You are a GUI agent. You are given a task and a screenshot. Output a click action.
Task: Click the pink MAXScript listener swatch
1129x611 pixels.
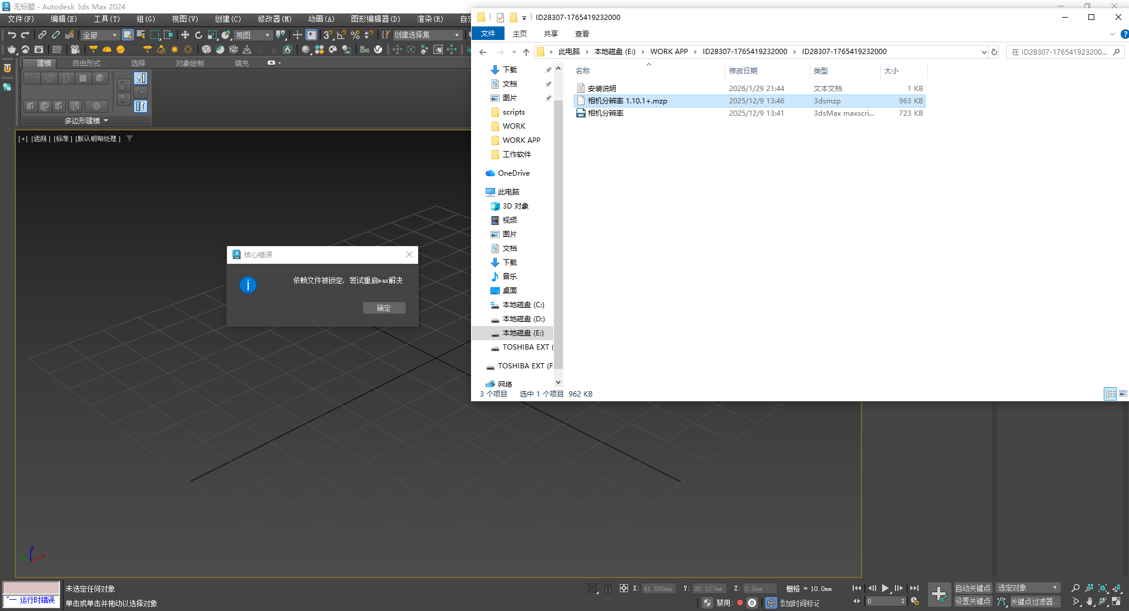coord(31,587)
